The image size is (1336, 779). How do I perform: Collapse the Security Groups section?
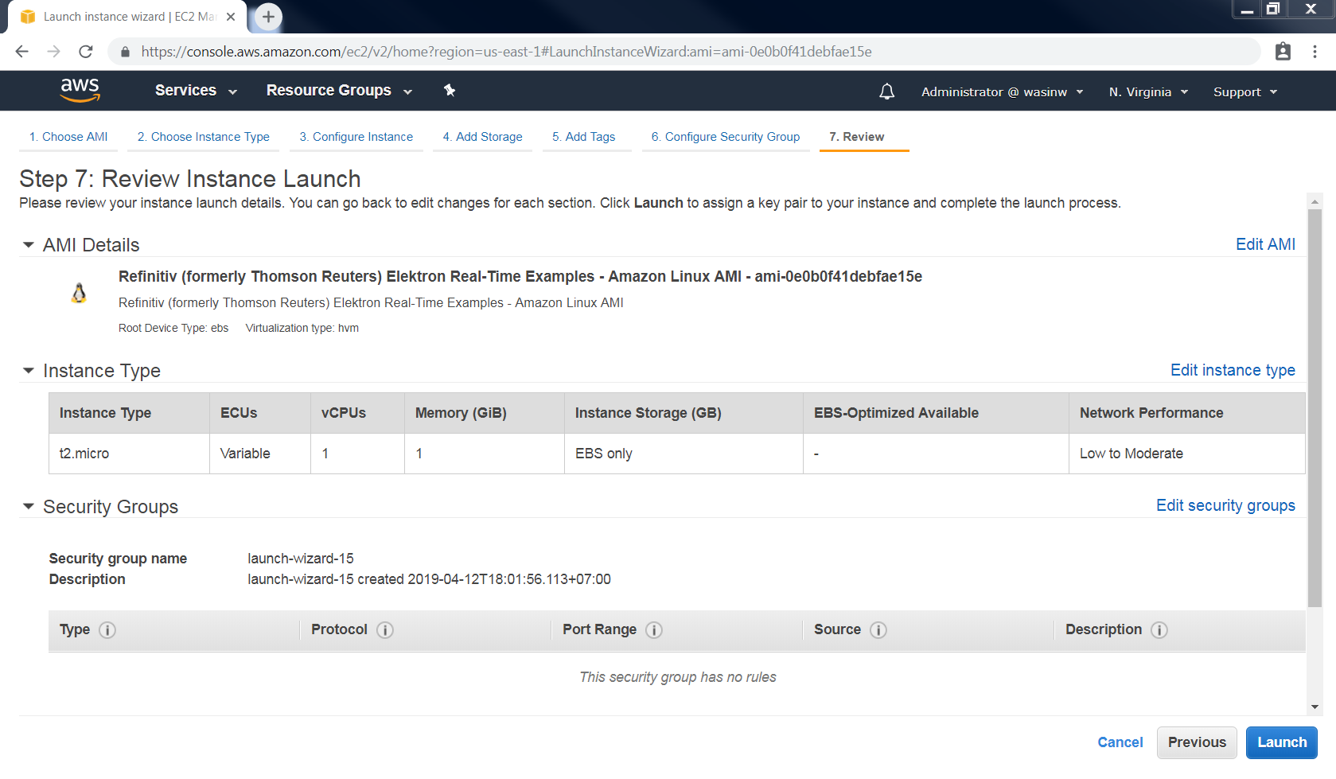click(29, 507)
